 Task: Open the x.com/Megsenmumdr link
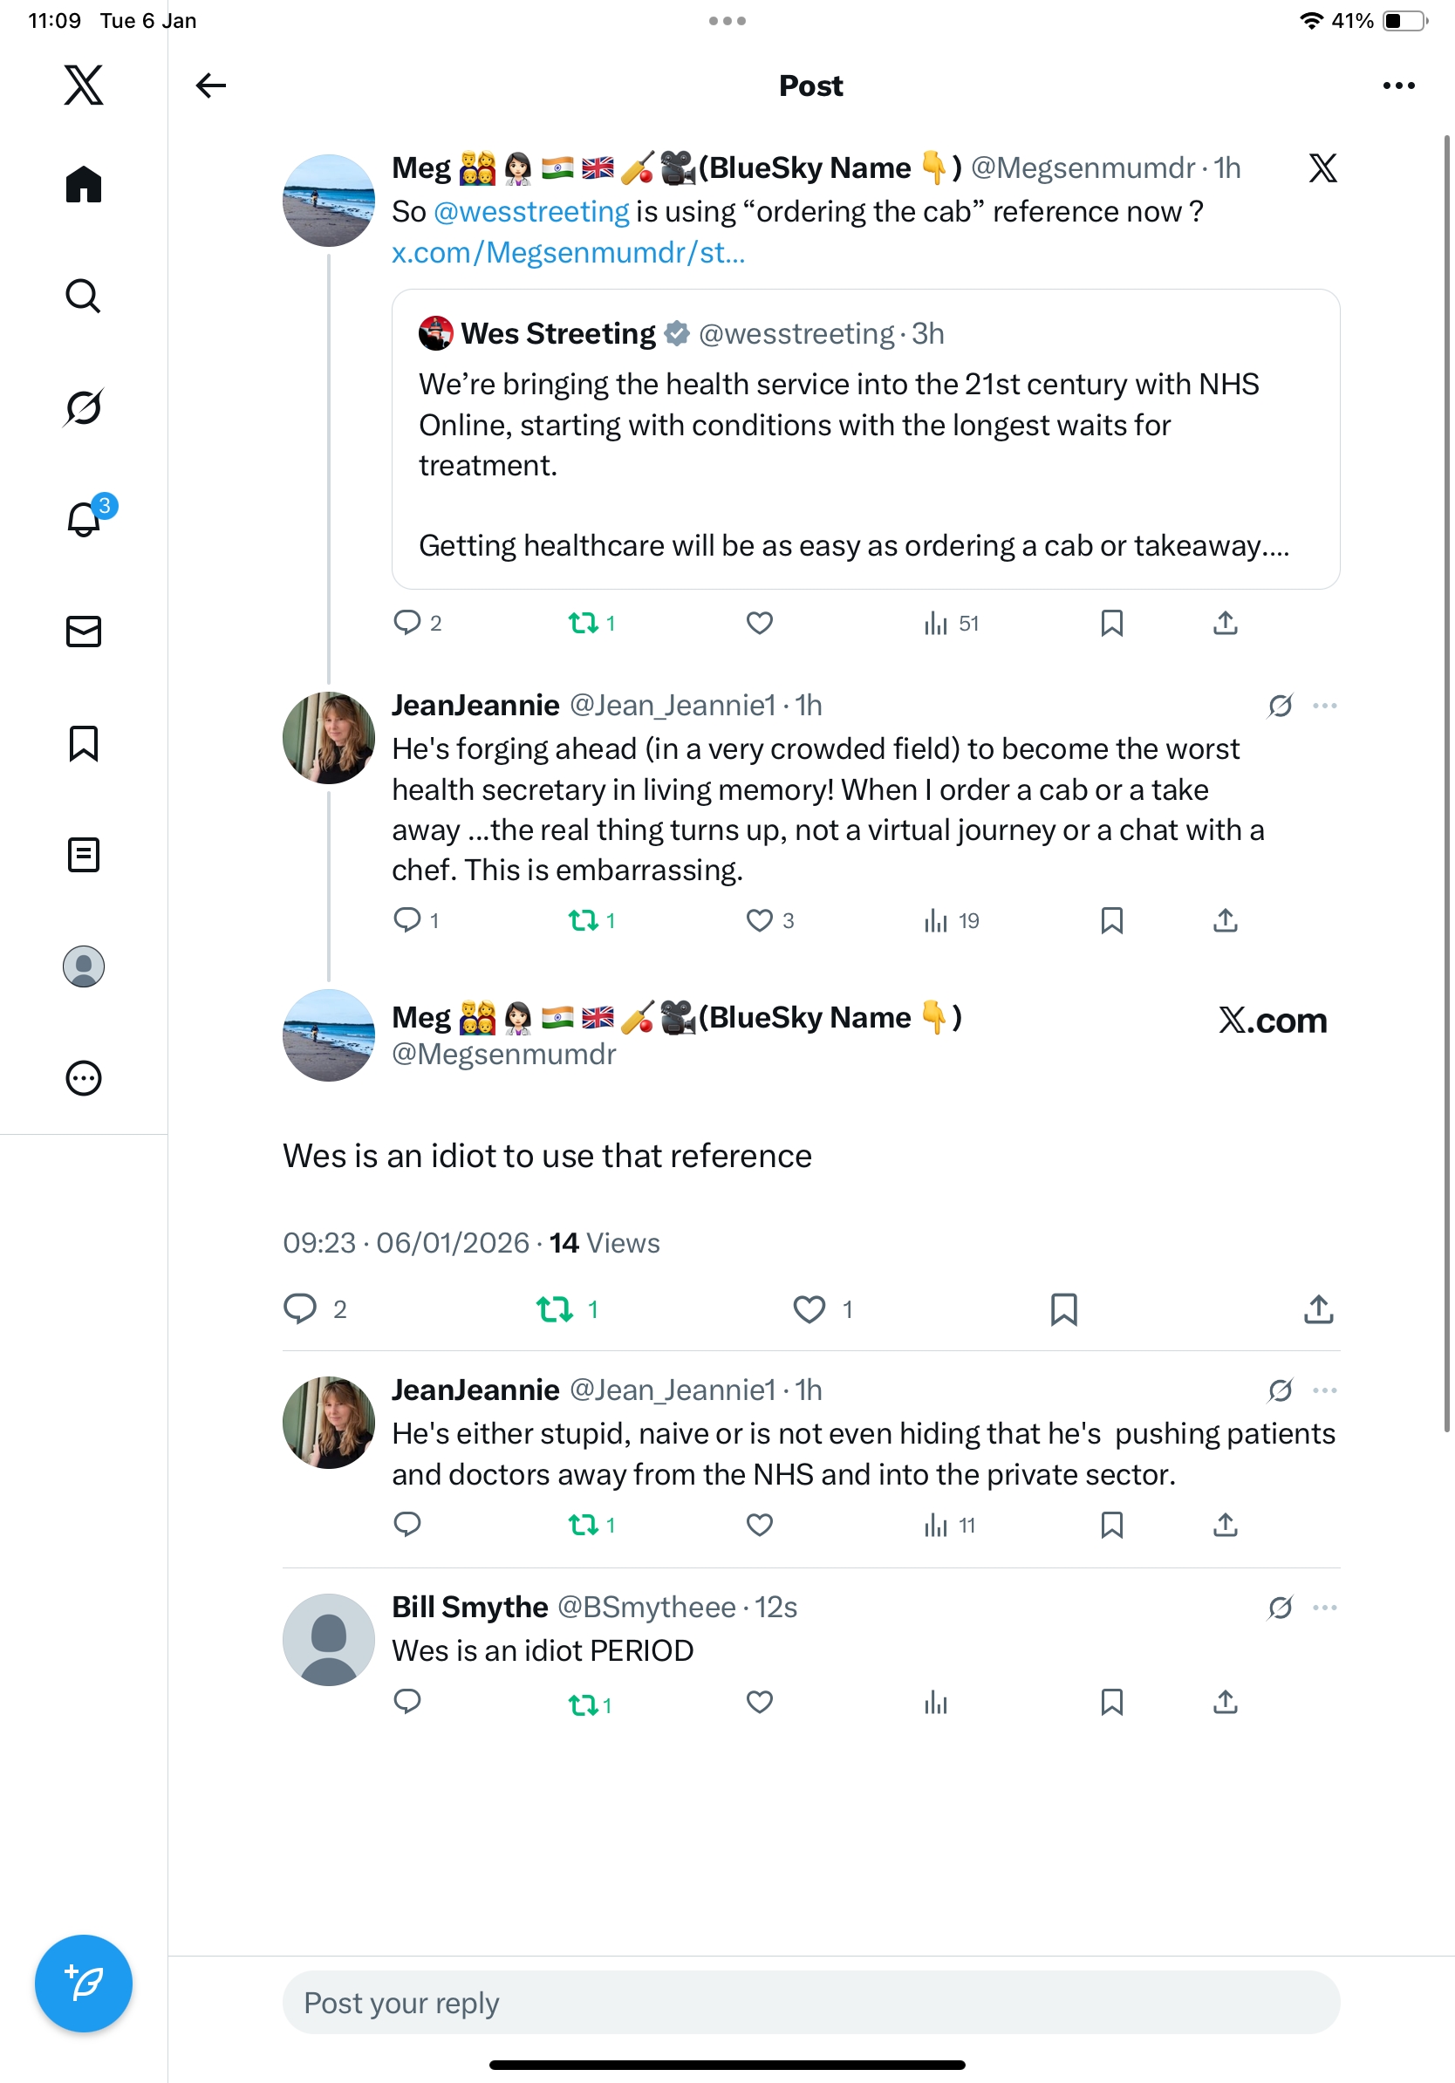(568, 253)
